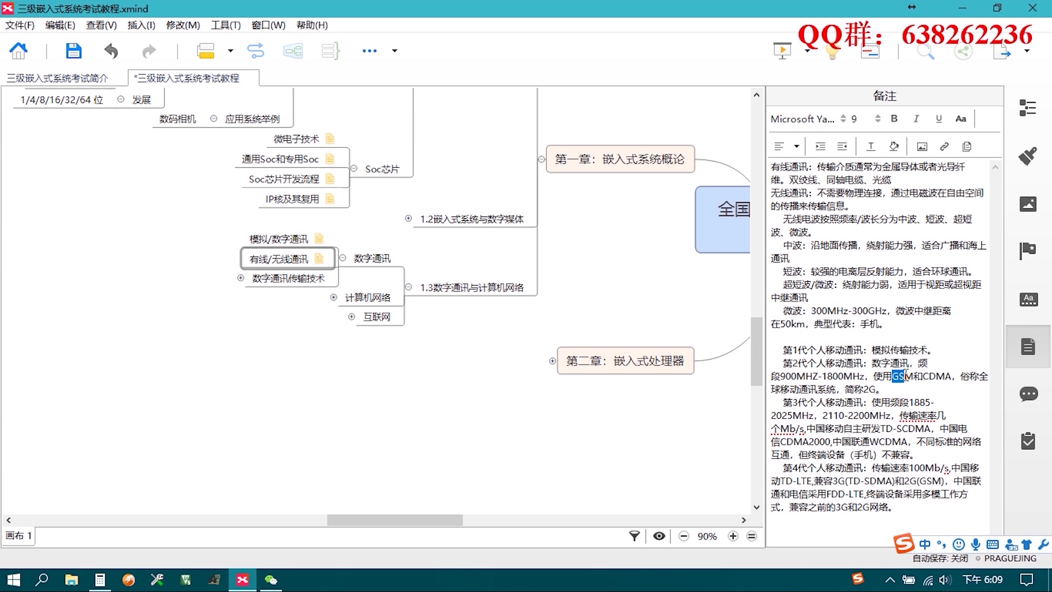
Task: Zoom in with the plus button
Action: (733, 536)
